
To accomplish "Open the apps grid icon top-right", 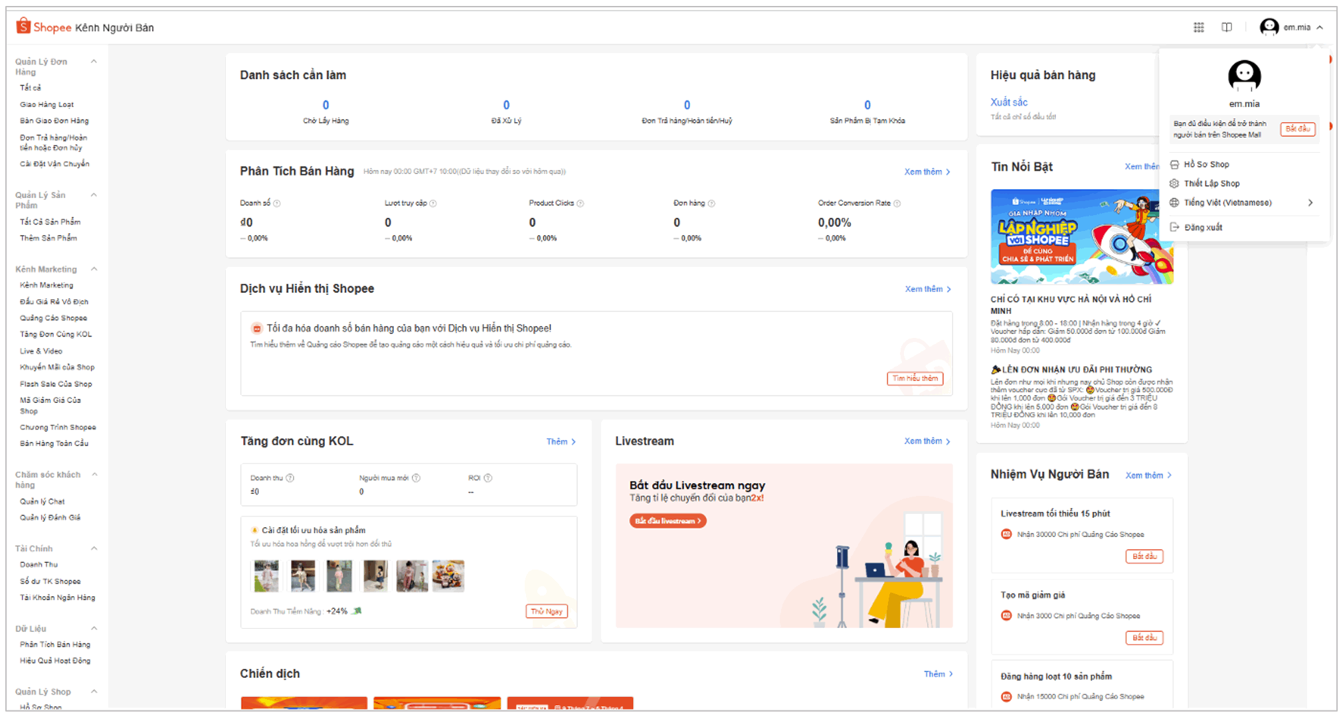I will pos(1200,27).
